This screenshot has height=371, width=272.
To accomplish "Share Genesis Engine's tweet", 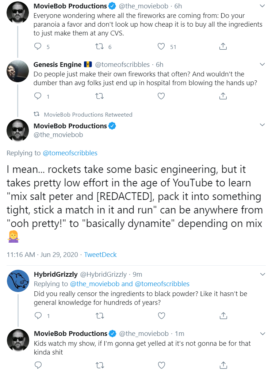I will (x=223, y=96).
